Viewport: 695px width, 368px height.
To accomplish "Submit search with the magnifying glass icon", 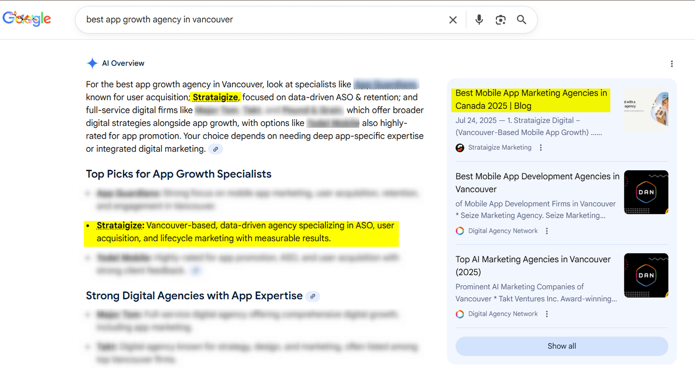I will (521, 20).
